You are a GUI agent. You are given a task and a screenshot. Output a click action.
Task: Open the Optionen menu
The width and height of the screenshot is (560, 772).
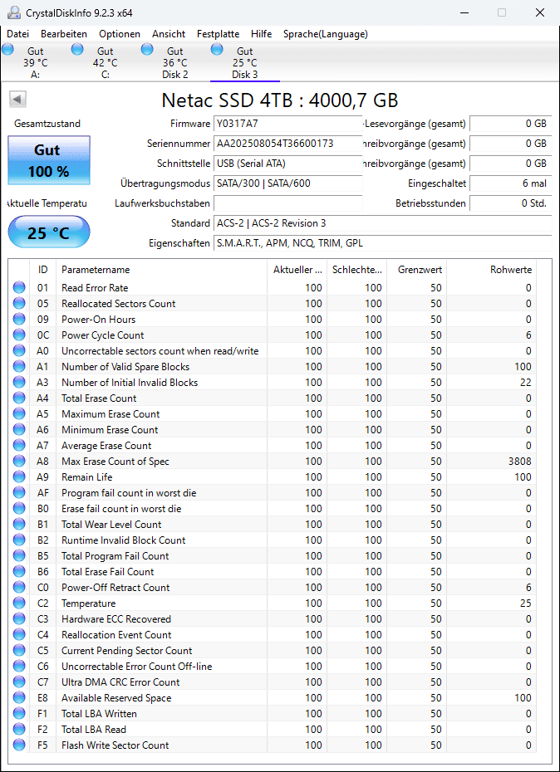pos(120,34)
